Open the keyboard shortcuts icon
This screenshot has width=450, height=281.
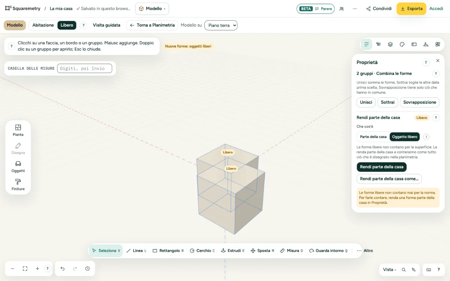coord(429,269)
